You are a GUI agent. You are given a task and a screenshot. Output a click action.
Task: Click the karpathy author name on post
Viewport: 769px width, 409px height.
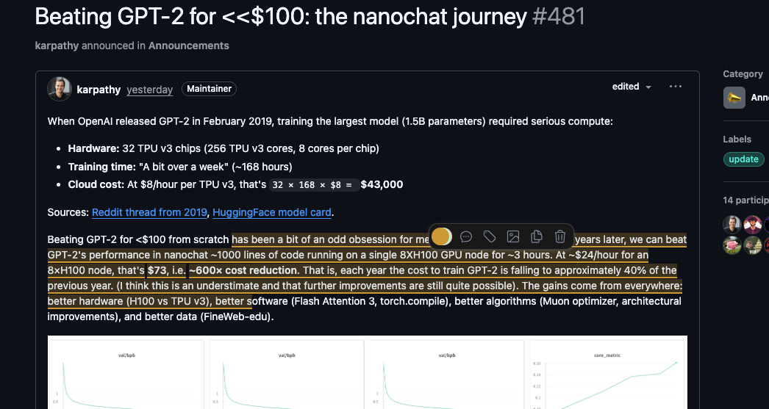(x=99, y=89)
